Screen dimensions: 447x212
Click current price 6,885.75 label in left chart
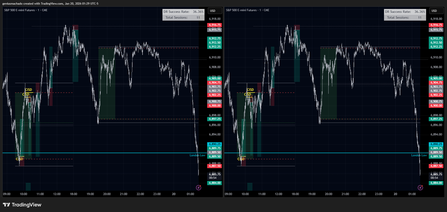point(215,174)
